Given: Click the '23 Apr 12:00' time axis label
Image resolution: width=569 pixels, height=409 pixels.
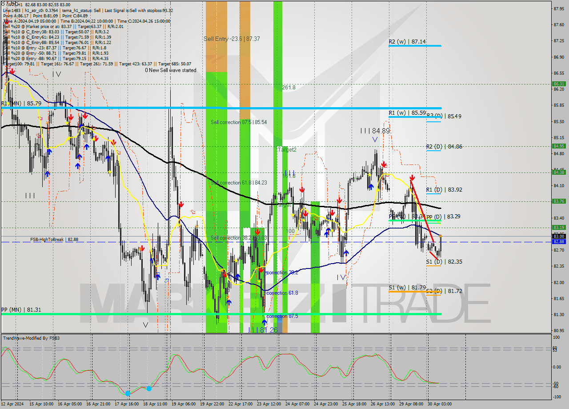Looking at the screenshot, I should coord(269,404).
